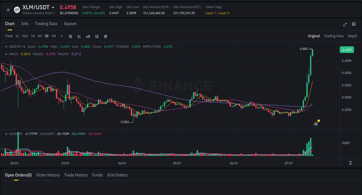Open the Square tab

(x=70, y=24)
